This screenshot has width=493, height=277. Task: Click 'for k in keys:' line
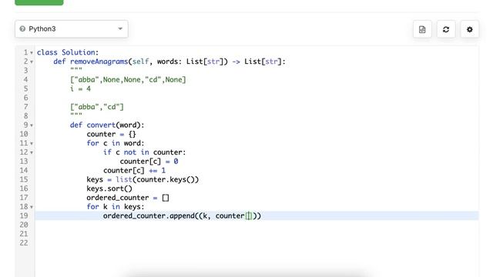pos(116,207)
